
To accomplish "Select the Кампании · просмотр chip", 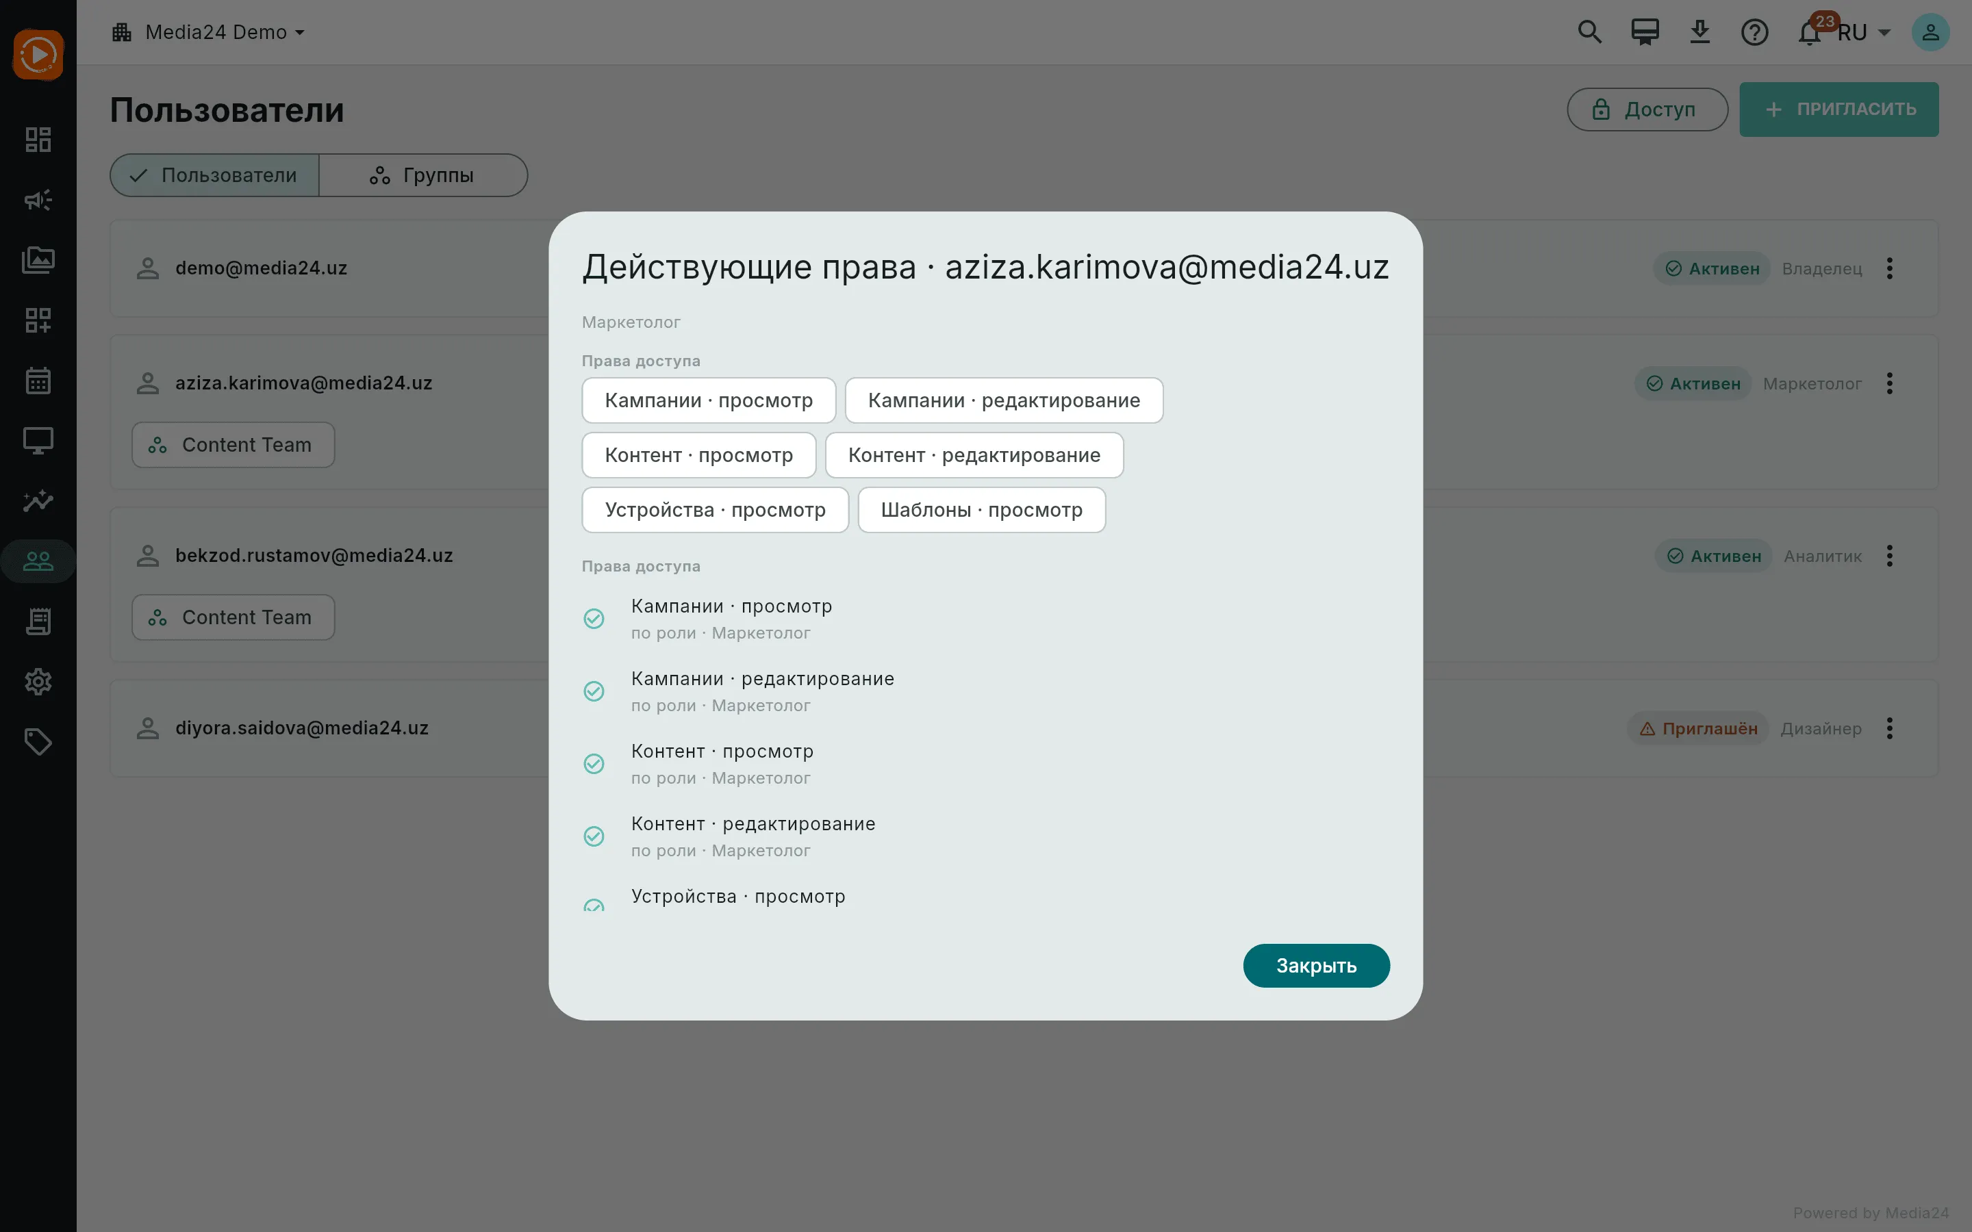I will (708, 400).
